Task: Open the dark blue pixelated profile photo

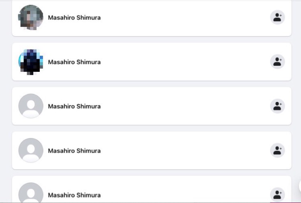Action: pos(31,62)
